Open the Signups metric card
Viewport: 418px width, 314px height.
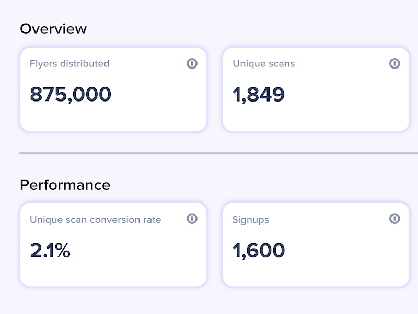[316, 244]
